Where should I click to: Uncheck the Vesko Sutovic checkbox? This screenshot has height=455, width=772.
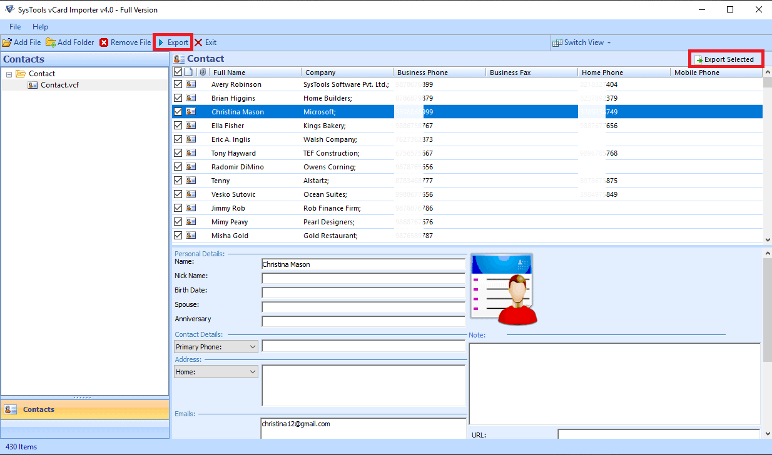tap(178, 194)
